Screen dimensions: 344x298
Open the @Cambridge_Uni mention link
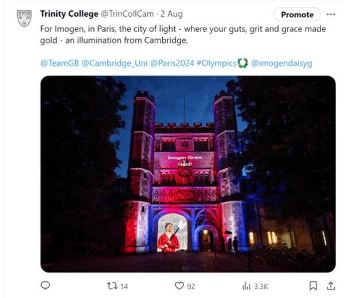(x=114, y=63)
